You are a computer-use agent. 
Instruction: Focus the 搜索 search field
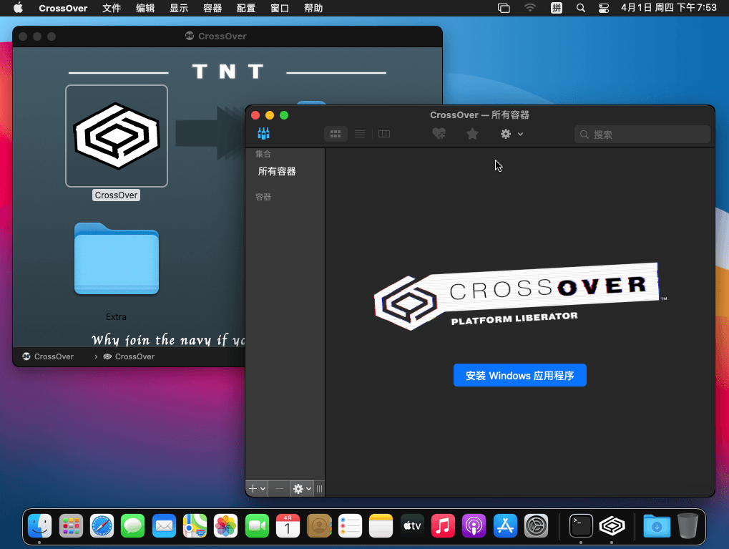[x=642, y=135]
